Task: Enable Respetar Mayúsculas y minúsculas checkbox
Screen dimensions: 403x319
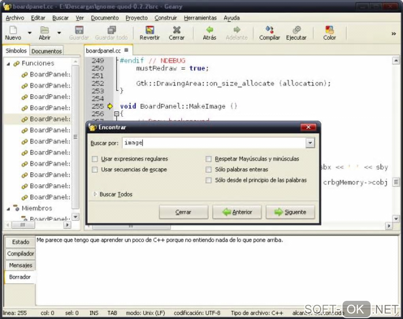Action: 209,159
